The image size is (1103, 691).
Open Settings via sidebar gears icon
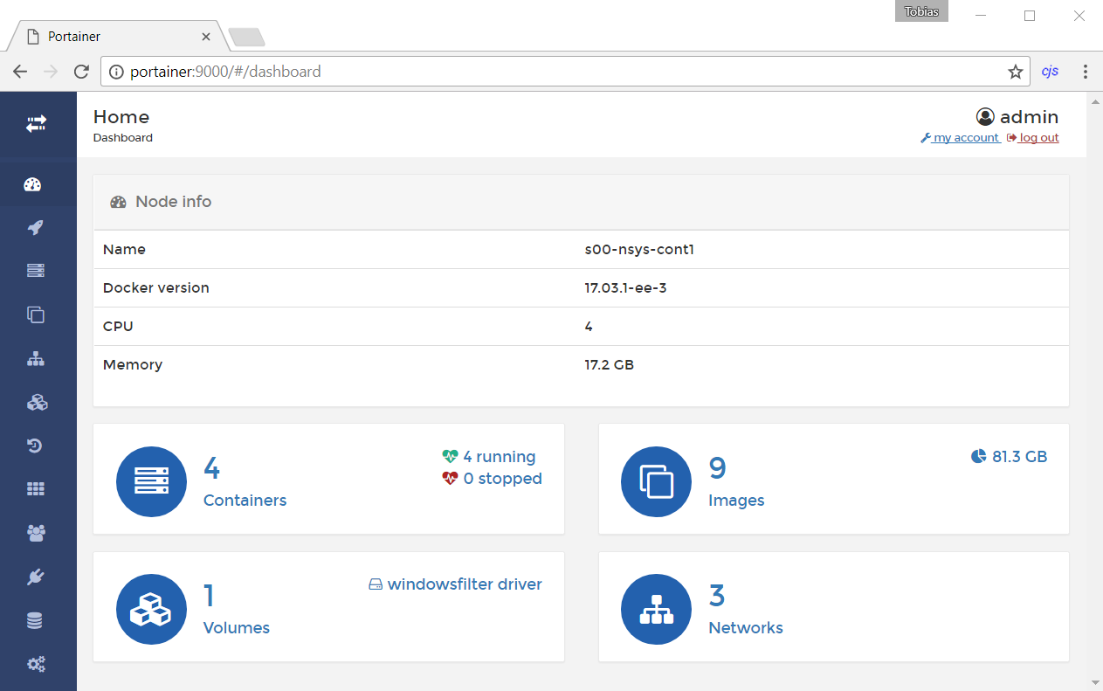[36, 664]
